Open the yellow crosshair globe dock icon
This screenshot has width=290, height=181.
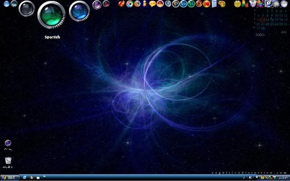(x=237, y=4)
